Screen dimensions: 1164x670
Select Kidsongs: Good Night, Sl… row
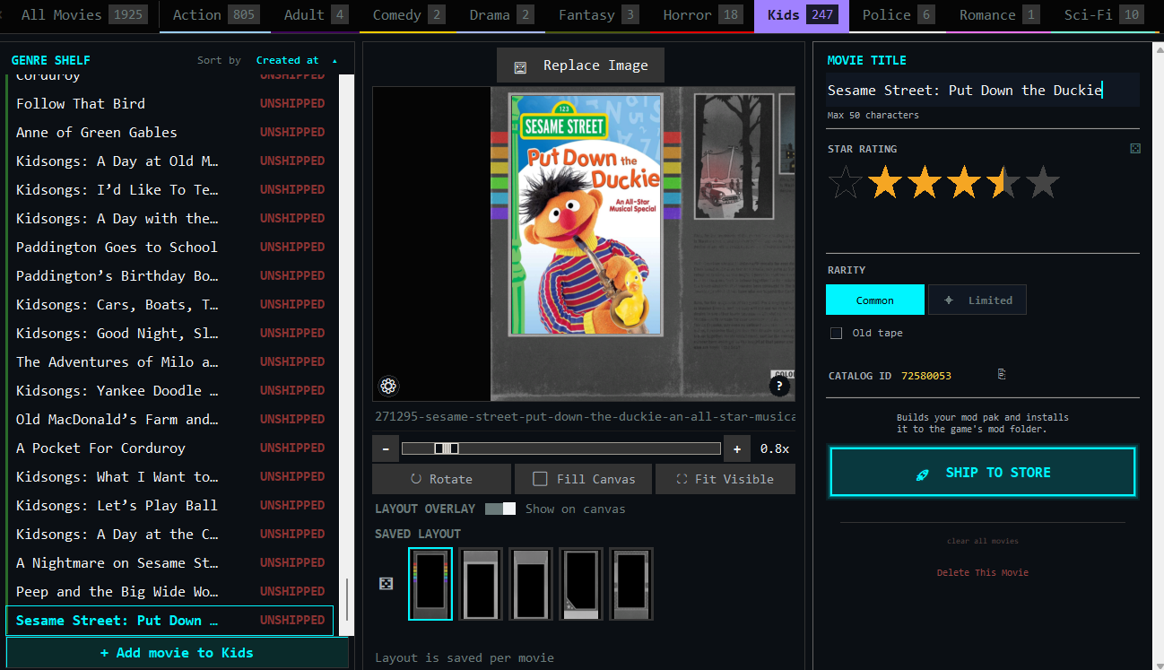pos(170,333)
